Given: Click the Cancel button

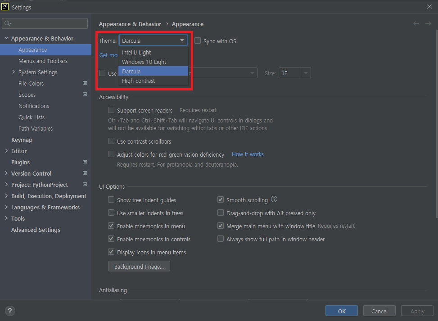Looking at the screenshot, I should 379,311.
